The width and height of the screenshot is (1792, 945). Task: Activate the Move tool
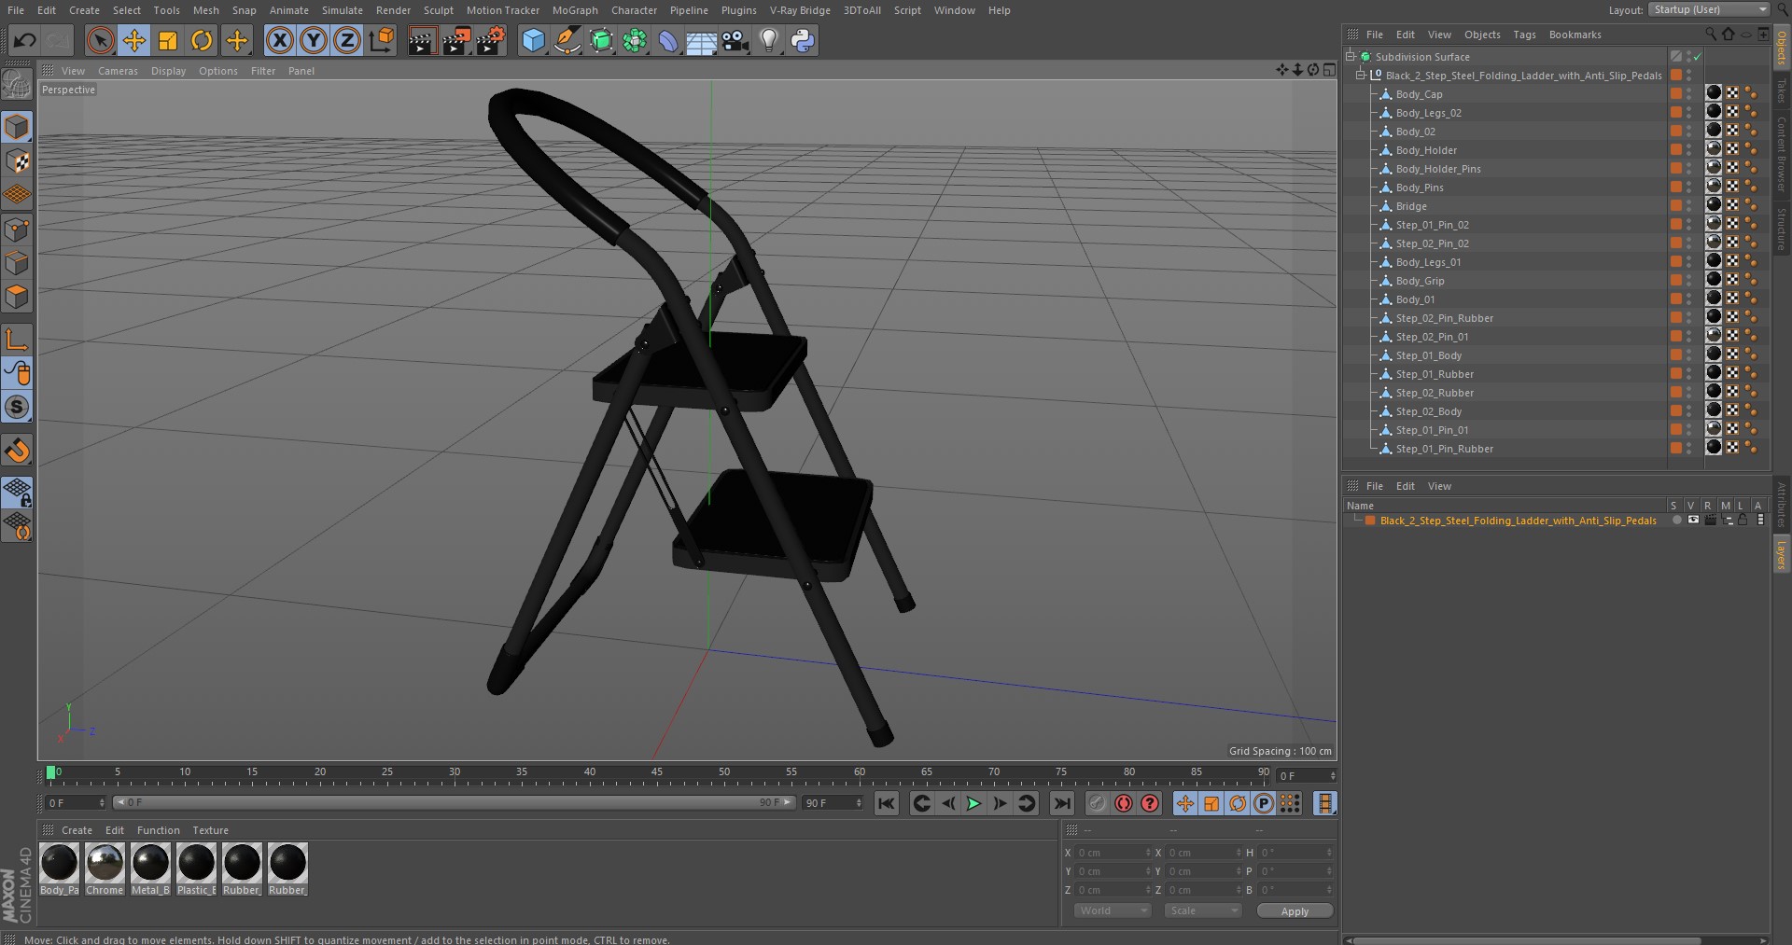(x=134, y=40)
